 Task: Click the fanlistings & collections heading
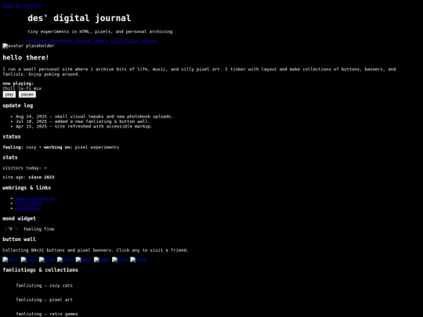pos(41,270)
